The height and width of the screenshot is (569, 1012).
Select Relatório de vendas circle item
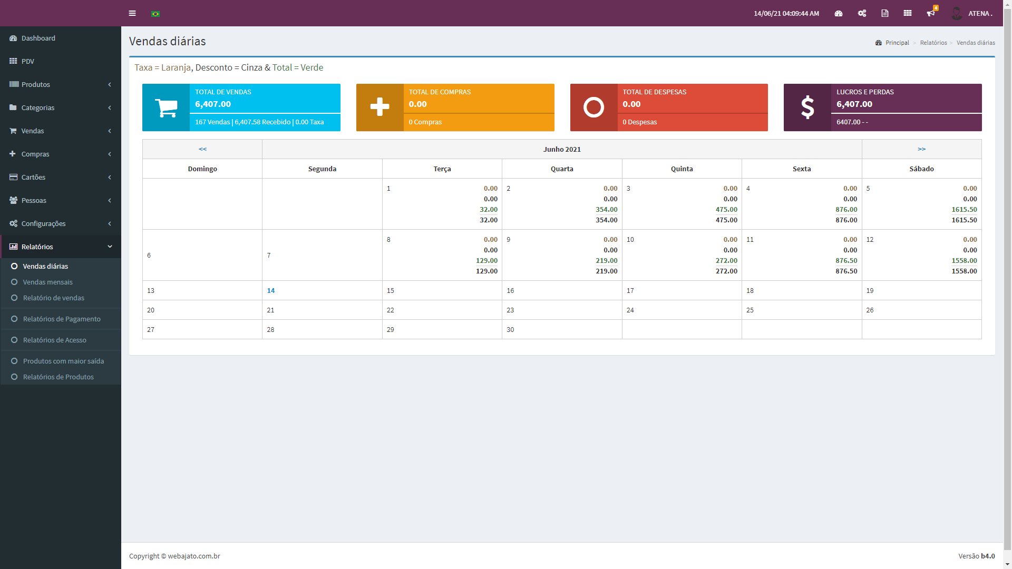(53, 298)
